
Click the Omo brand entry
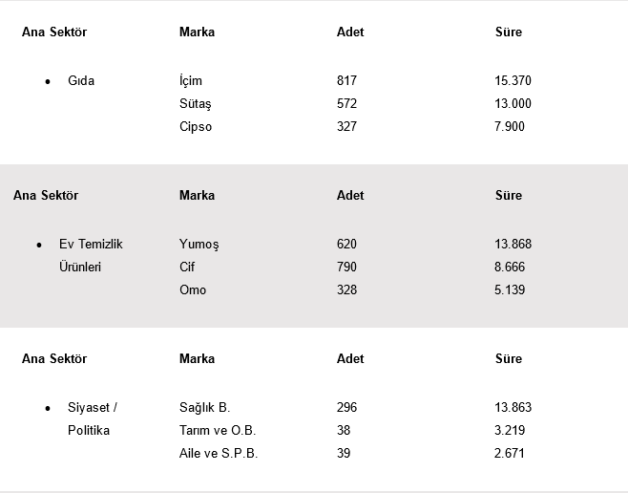pos(193,290)
